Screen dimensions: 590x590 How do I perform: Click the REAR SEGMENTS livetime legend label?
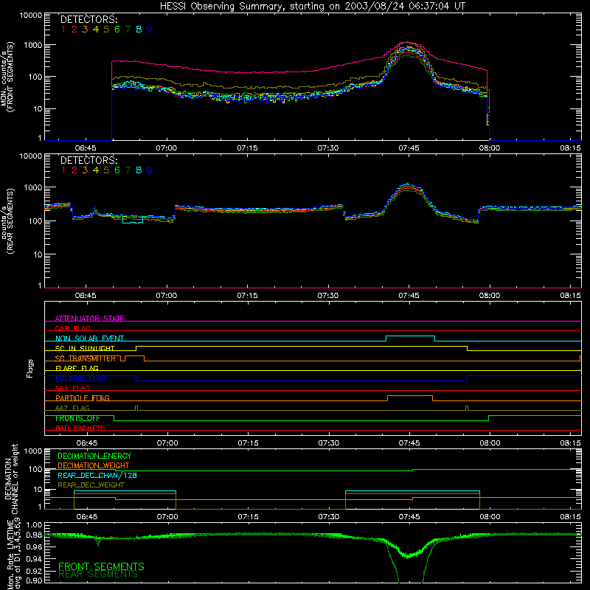pos(98,575)
